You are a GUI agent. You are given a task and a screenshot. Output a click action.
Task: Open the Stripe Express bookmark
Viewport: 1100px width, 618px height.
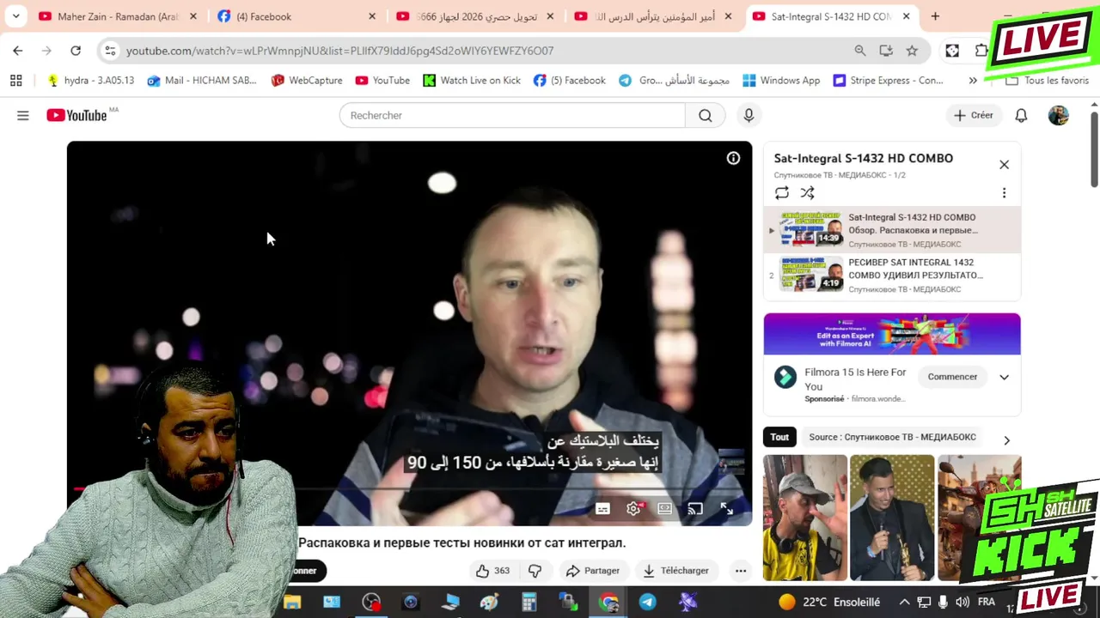pos(888,81)
